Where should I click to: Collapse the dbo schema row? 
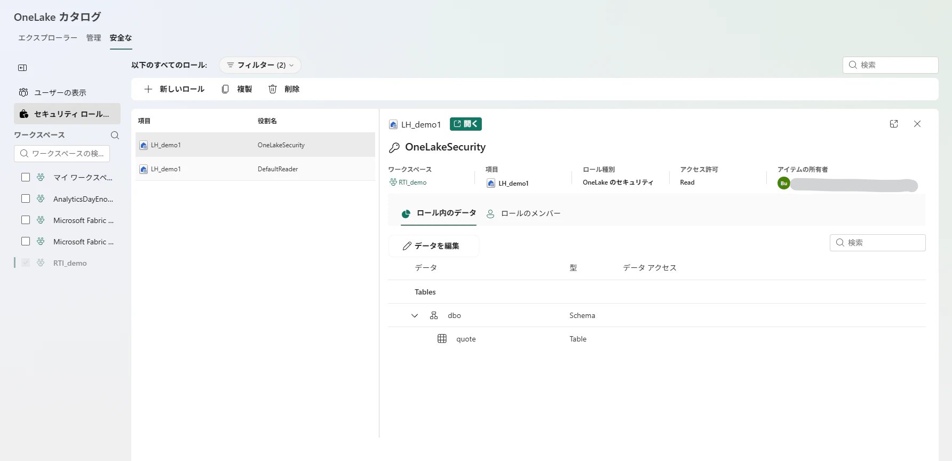415,315
